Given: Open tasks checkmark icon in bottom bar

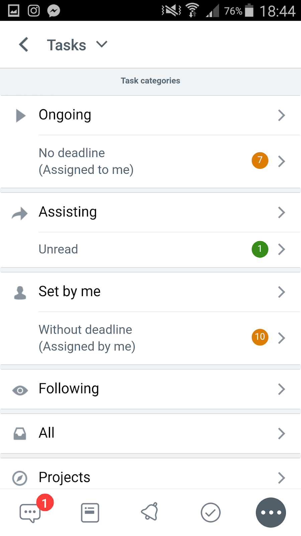Looking at the screenshot, I should click(x=210, y=513).
